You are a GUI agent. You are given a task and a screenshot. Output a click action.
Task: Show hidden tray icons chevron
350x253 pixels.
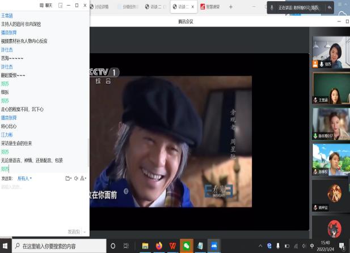pyautogui.click(x=260, y=246)
